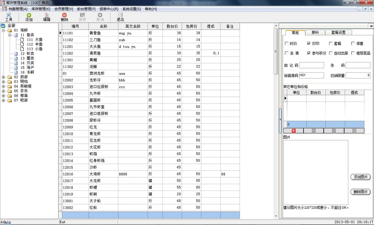
Task: Select the 15 海产 category icon
Action: tap(16, 67)
